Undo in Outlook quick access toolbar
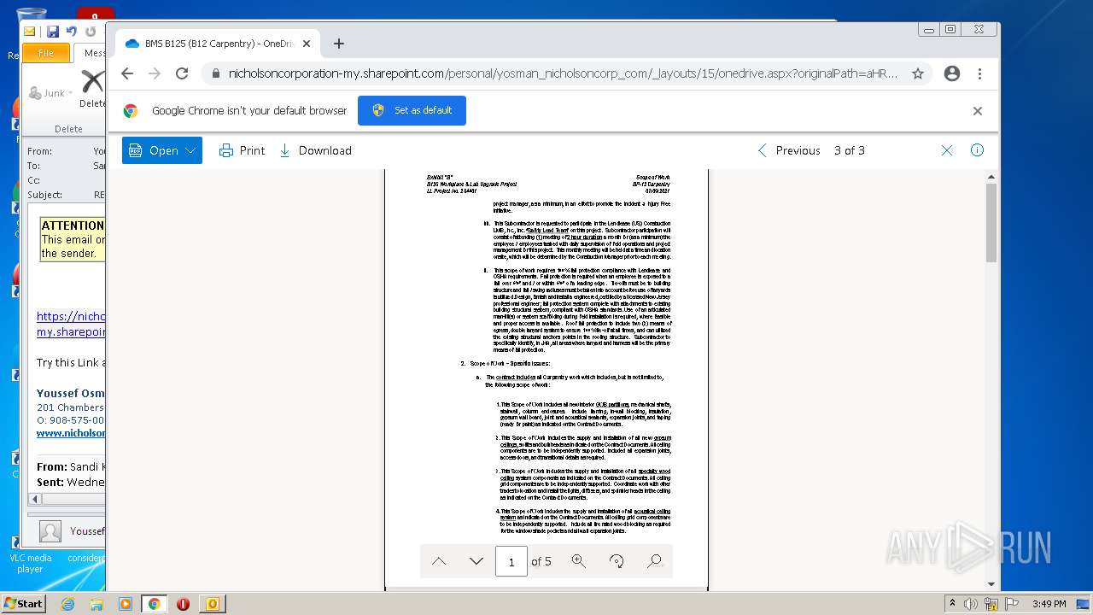Viewport: 1093px width, 615px height. (x=72, y=32)
